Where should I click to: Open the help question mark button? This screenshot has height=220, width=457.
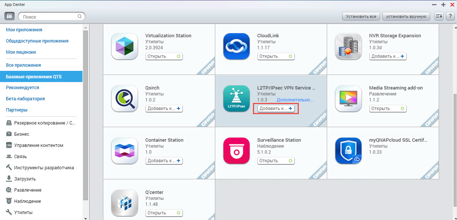click(x=450, y=16)
